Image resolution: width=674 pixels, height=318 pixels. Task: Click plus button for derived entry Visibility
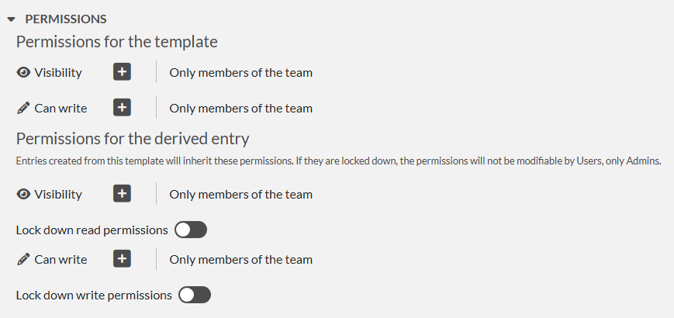click(x=122, y=194)
